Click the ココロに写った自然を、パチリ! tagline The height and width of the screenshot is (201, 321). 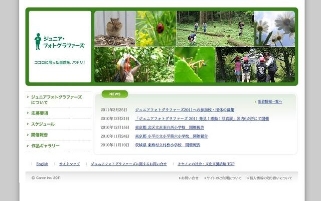coord(60,62)
